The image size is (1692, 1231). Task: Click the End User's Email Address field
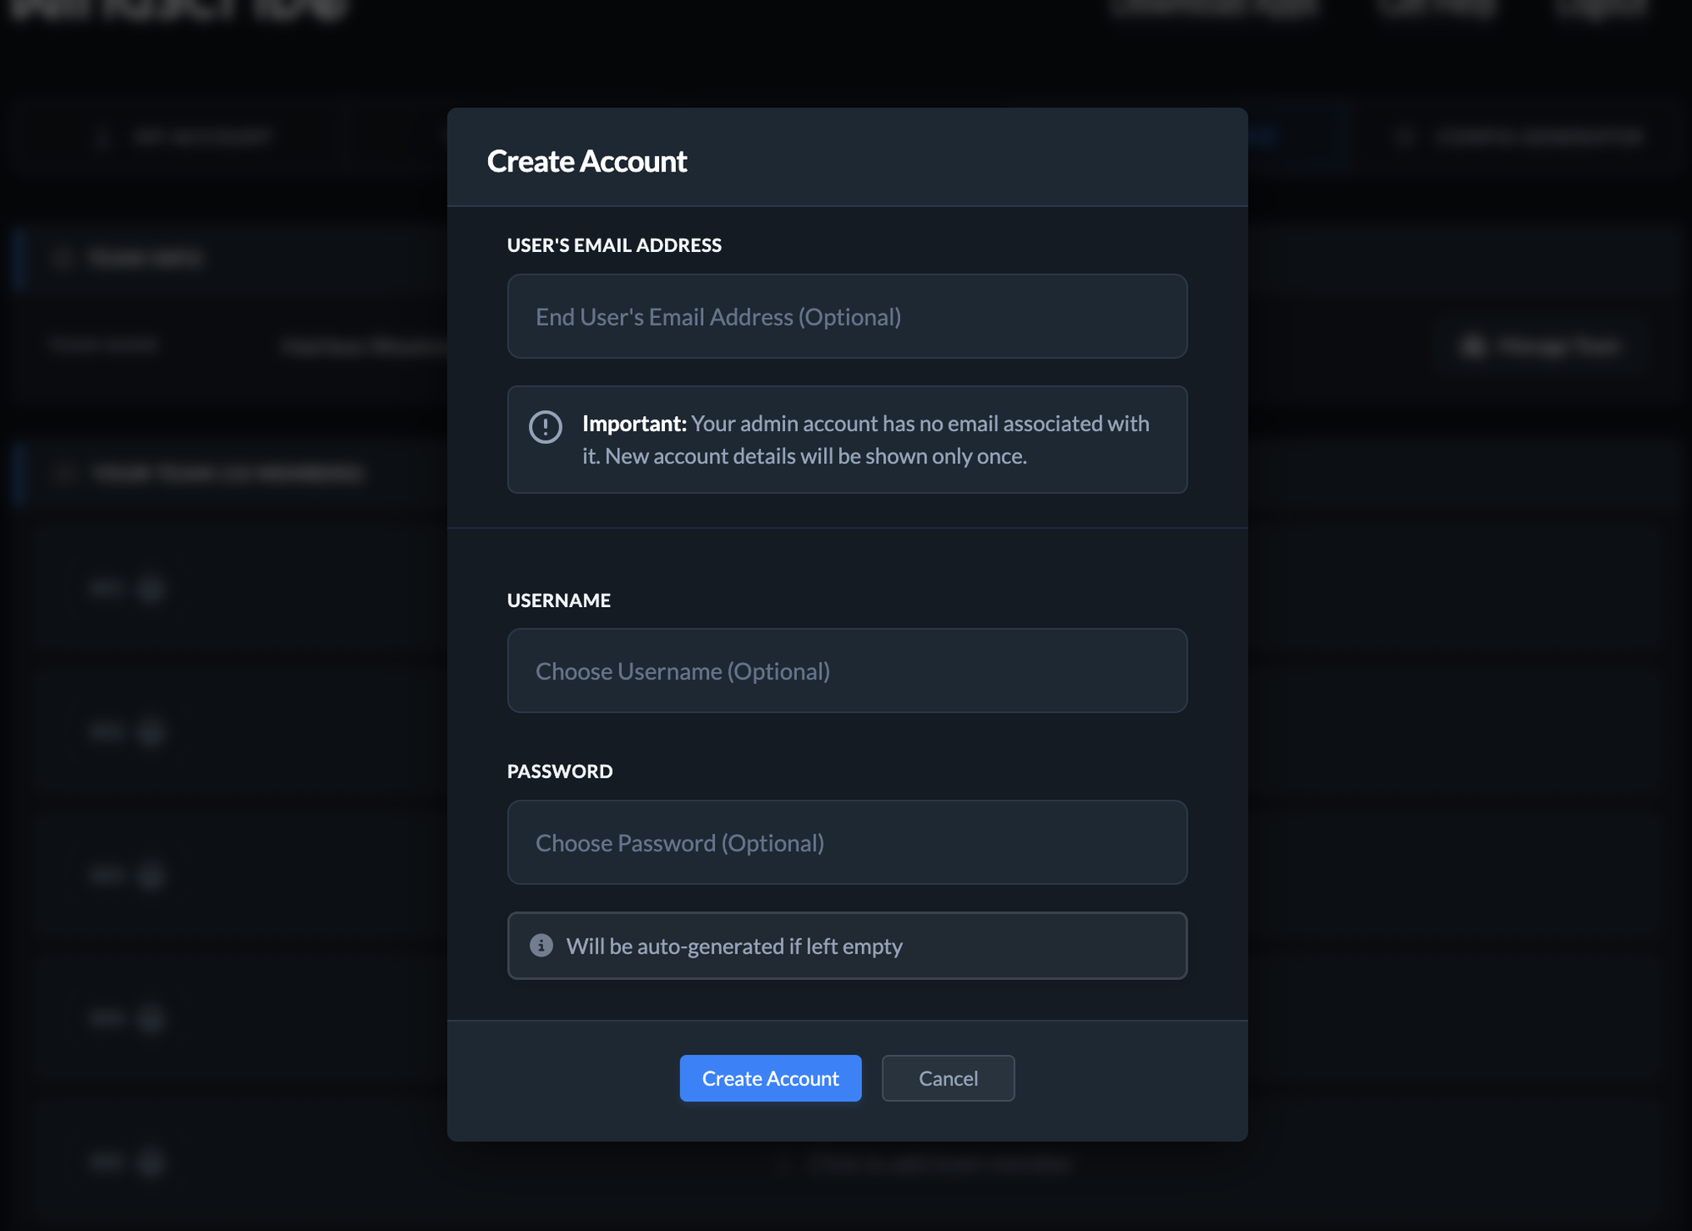pyautogui.click(x=846, y=316)
